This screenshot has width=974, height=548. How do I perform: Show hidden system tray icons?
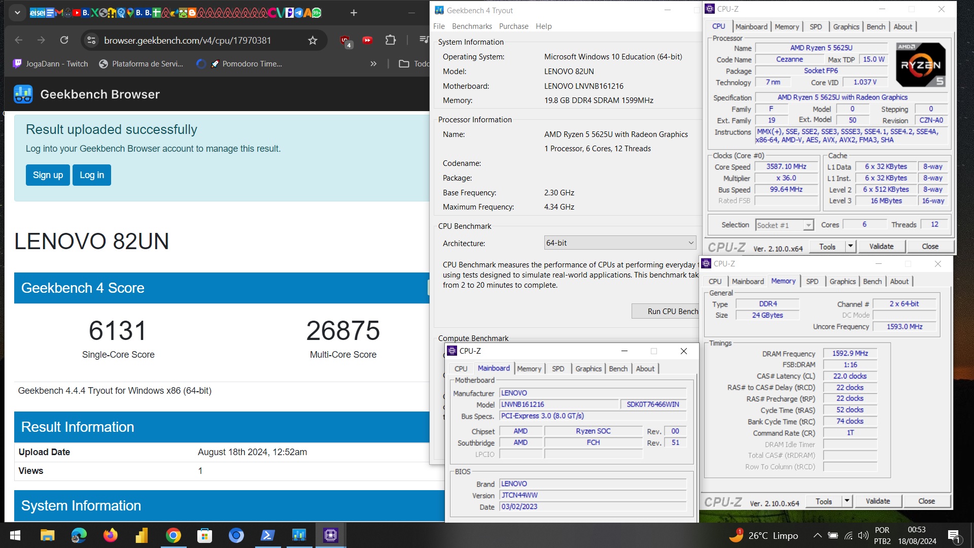(817, 535)
